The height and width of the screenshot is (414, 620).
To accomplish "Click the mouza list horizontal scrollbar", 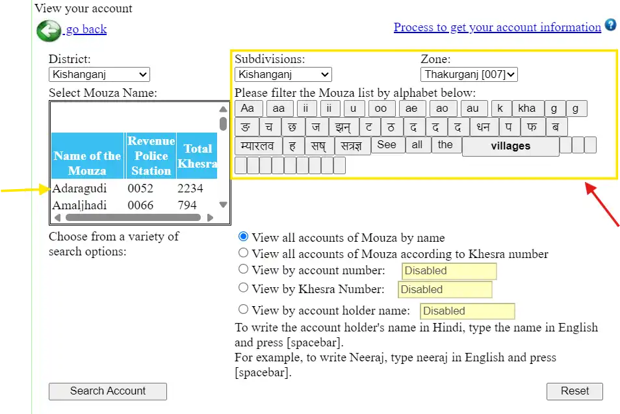I will 133,218.
